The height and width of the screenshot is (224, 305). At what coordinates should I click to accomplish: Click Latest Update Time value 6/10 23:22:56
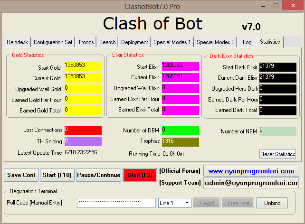click(81, 152)
